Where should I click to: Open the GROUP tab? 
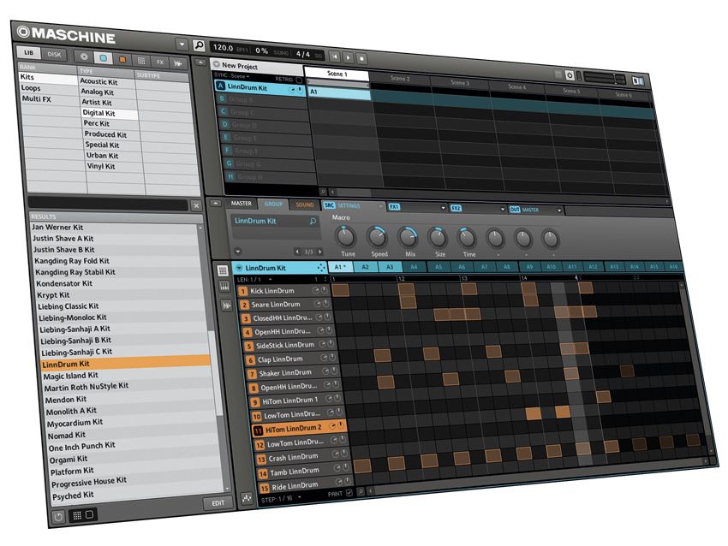click(x=273, y=205)
